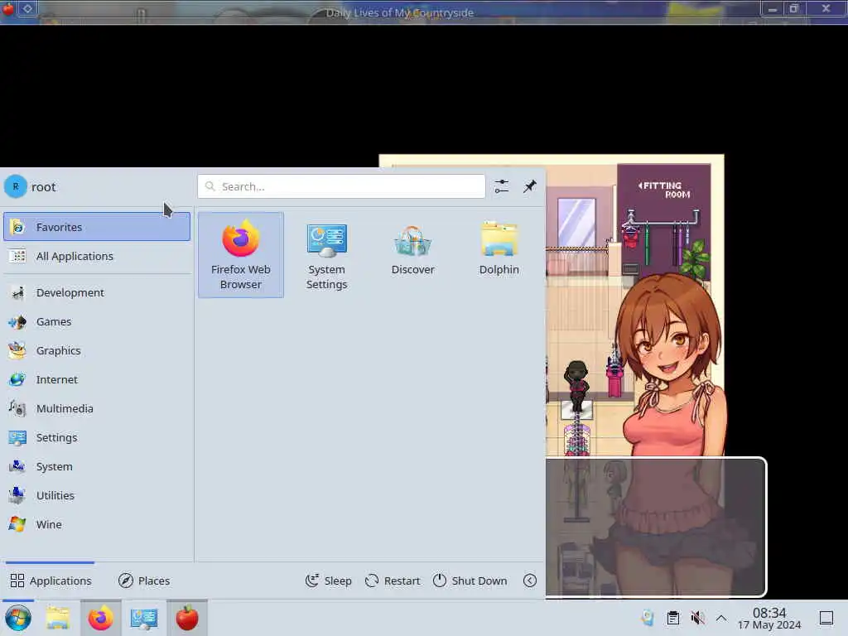Select the Favorites category

(x=97, y=227)
